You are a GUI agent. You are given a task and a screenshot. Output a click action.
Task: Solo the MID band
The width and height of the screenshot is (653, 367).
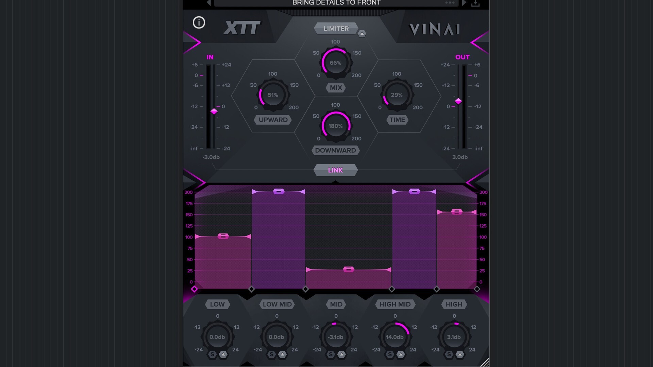(331, 355)
